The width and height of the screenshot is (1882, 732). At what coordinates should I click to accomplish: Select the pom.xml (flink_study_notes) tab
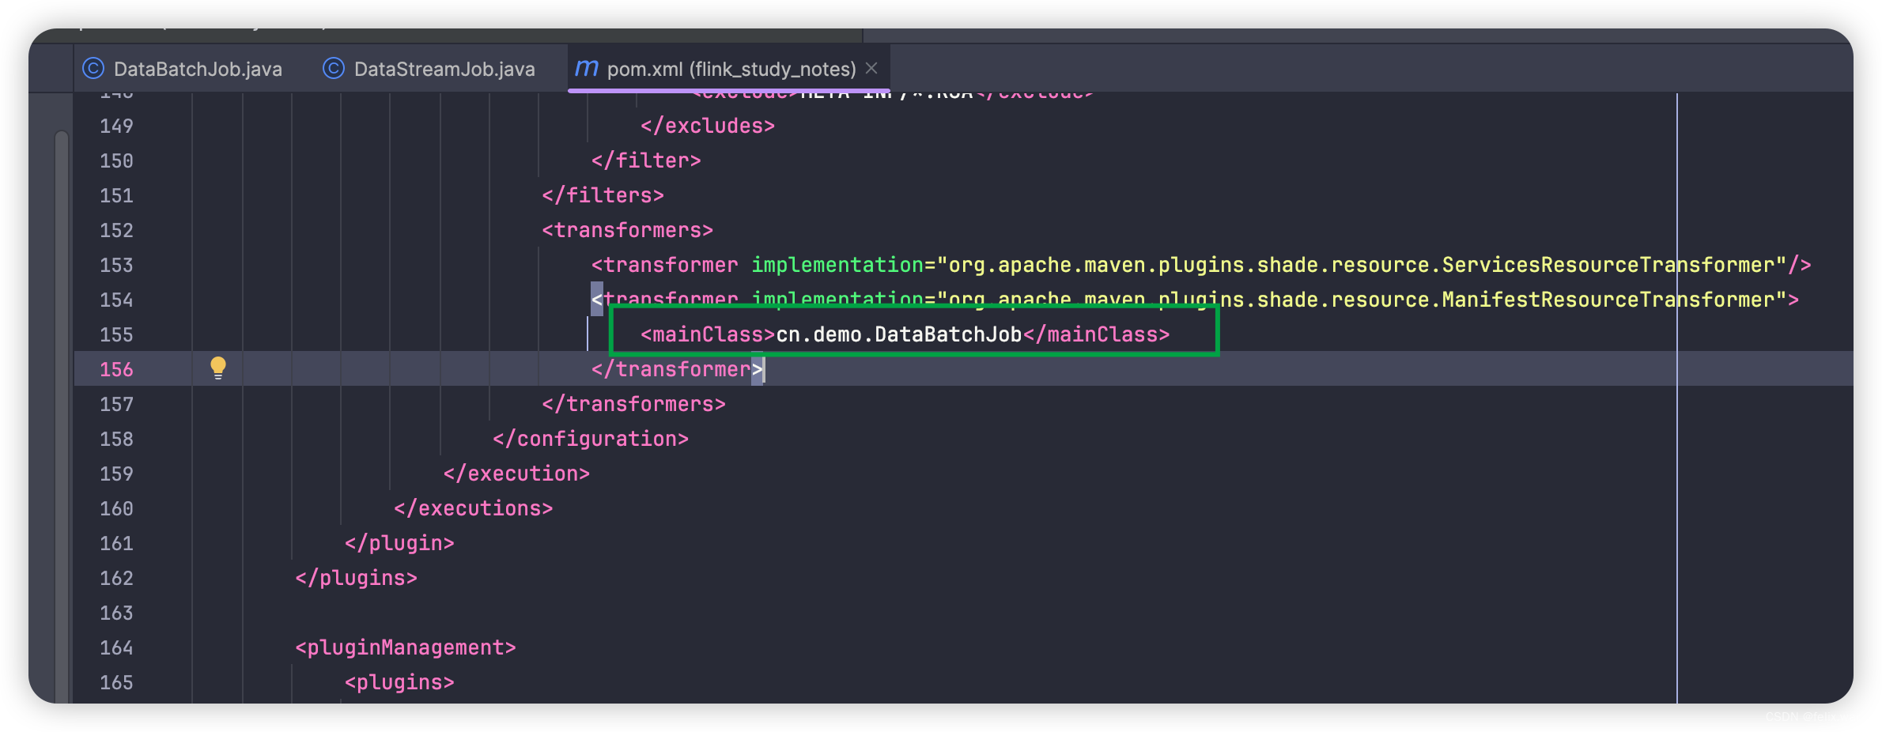(x=731, y=69)
